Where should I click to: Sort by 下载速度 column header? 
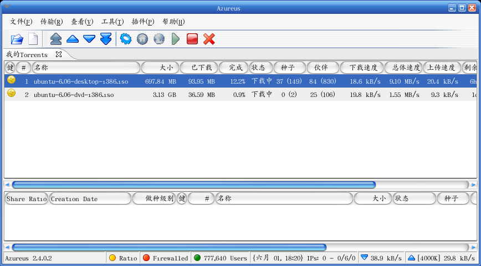[362, 68]
